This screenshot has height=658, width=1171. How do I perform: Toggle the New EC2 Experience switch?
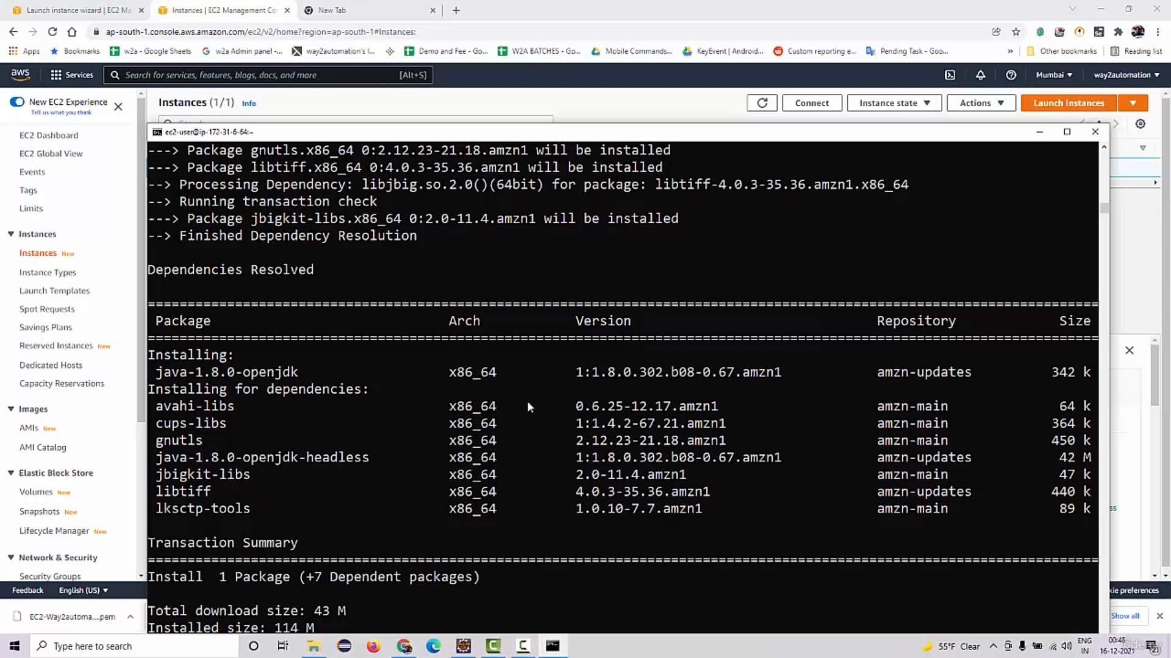click(17, 102)
